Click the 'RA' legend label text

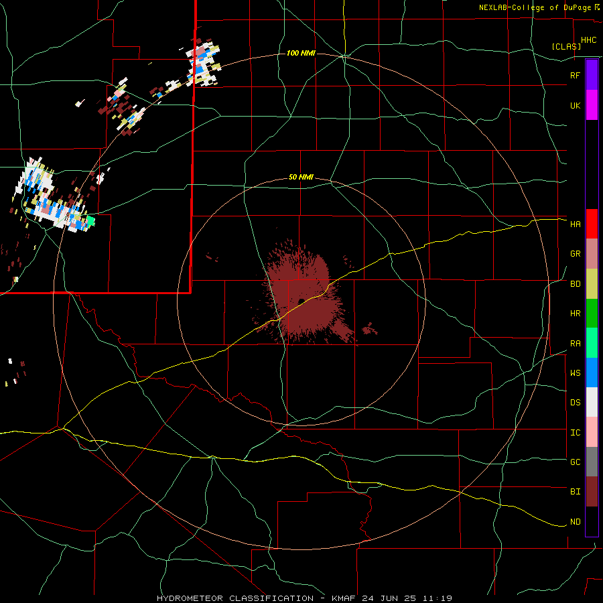pos(575,344)
